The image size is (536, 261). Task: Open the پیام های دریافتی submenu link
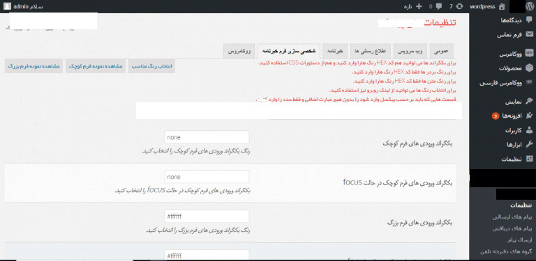tap(512, 229)
